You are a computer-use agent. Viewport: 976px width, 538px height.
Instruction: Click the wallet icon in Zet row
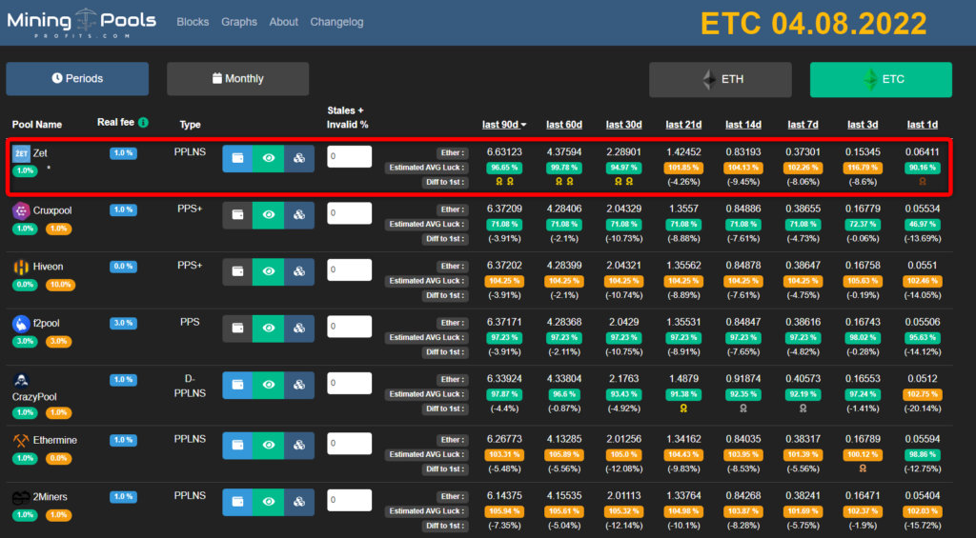tap(237, 159)
